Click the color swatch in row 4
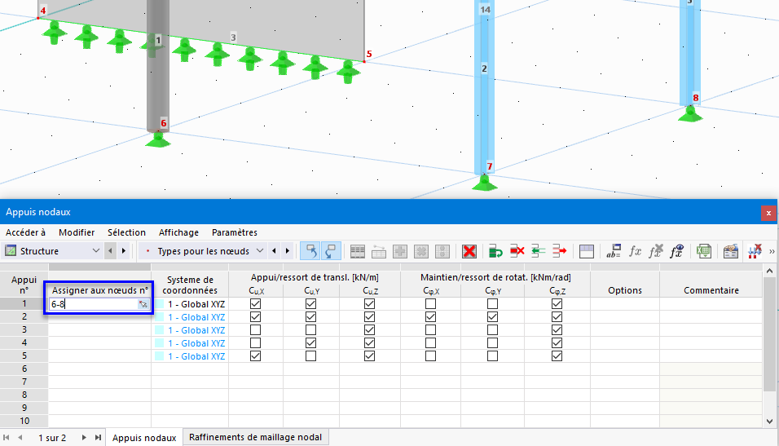Image resolution: width=779 pixels, height=446 pixels. tap(160, 343)
